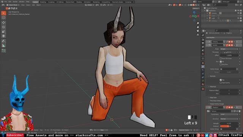243x137 pixels.
Task: Adjust the Midlevel slider
Action: click(229, 126)
